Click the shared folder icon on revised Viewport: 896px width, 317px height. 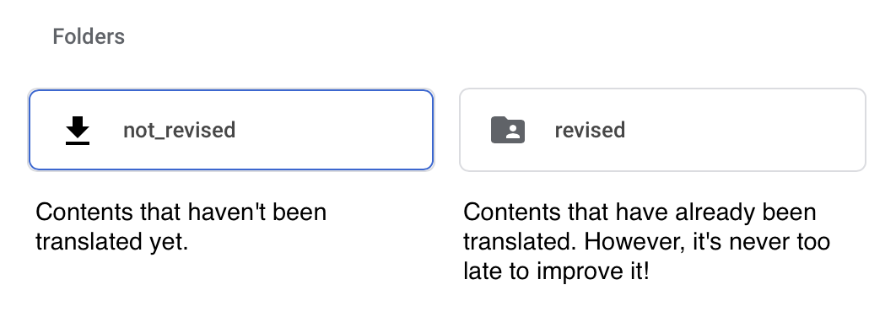point(508,130)
